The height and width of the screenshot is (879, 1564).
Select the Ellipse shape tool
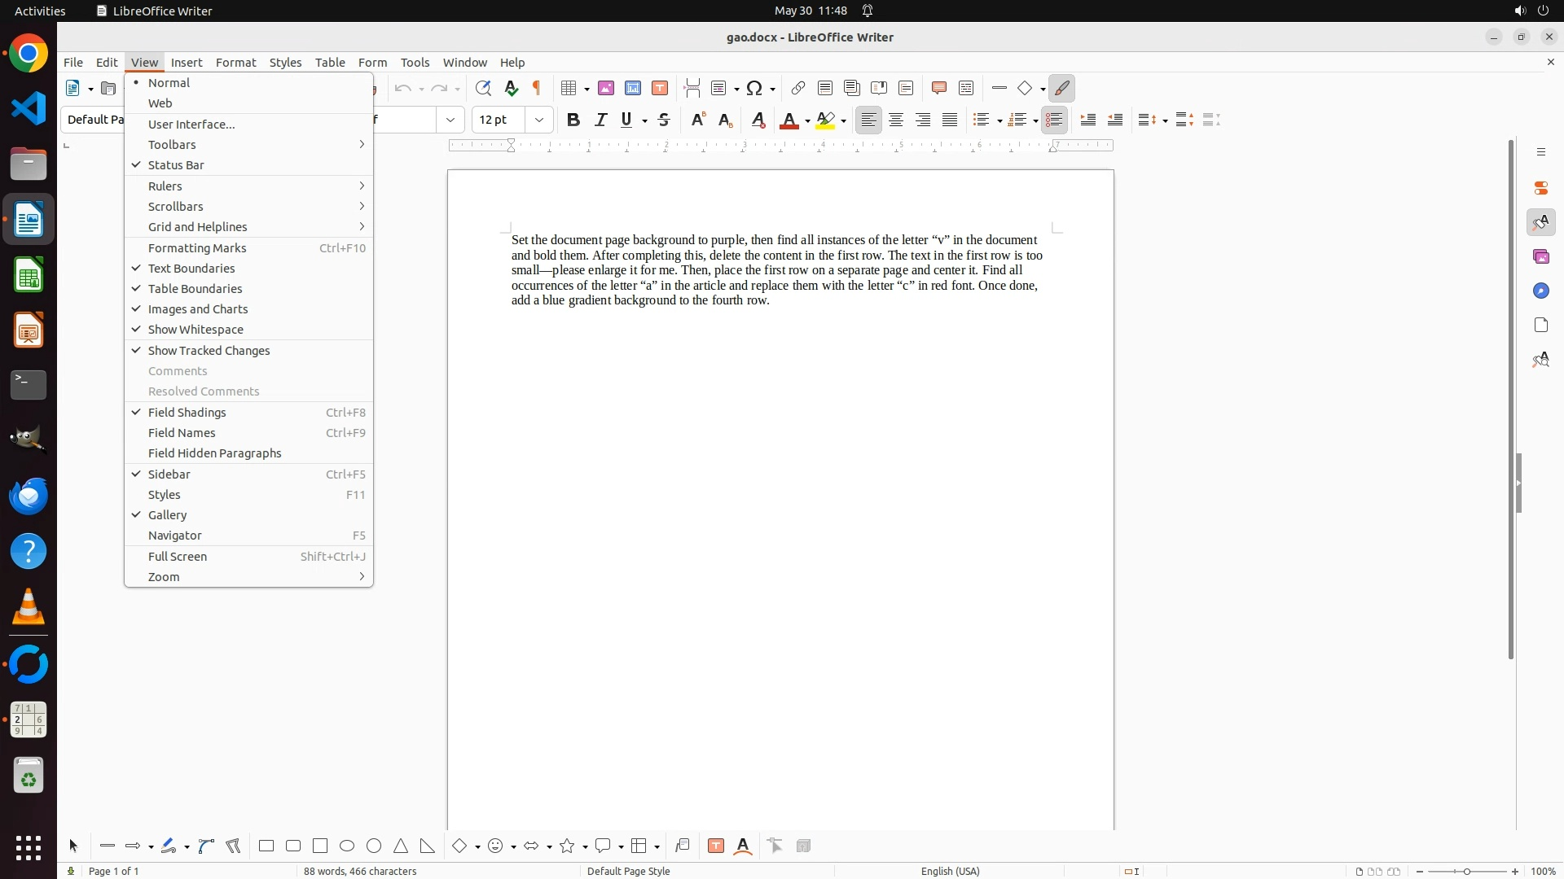[347, 846]
